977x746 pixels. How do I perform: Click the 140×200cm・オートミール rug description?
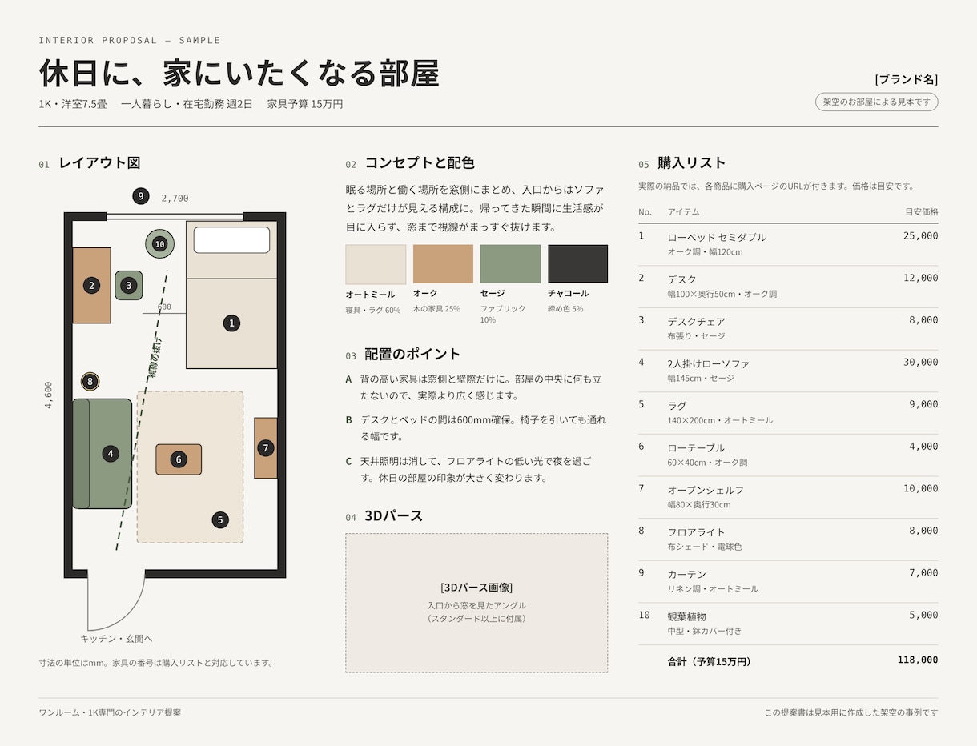click(x=720, y=420)
